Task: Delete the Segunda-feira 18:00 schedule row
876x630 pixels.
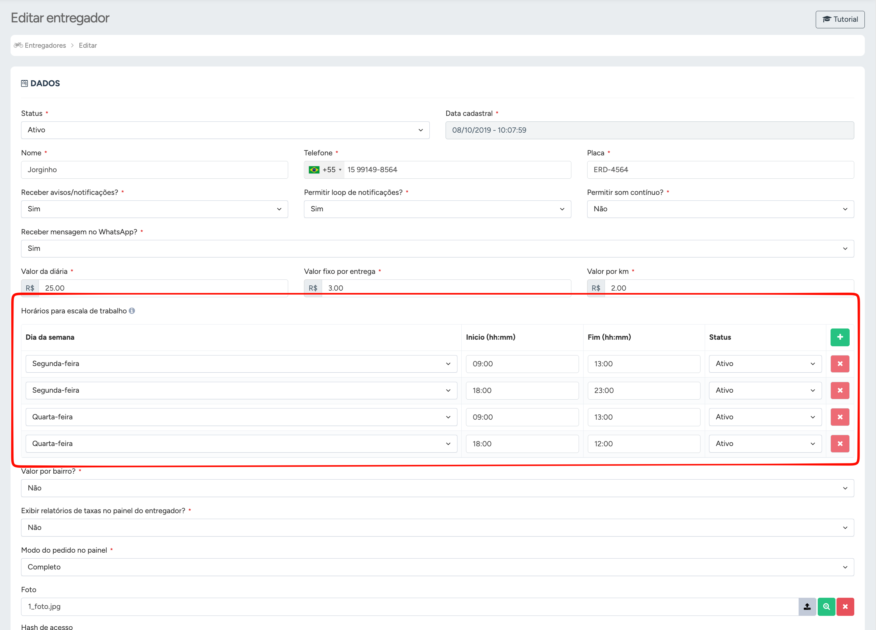Action: point(840,390)
